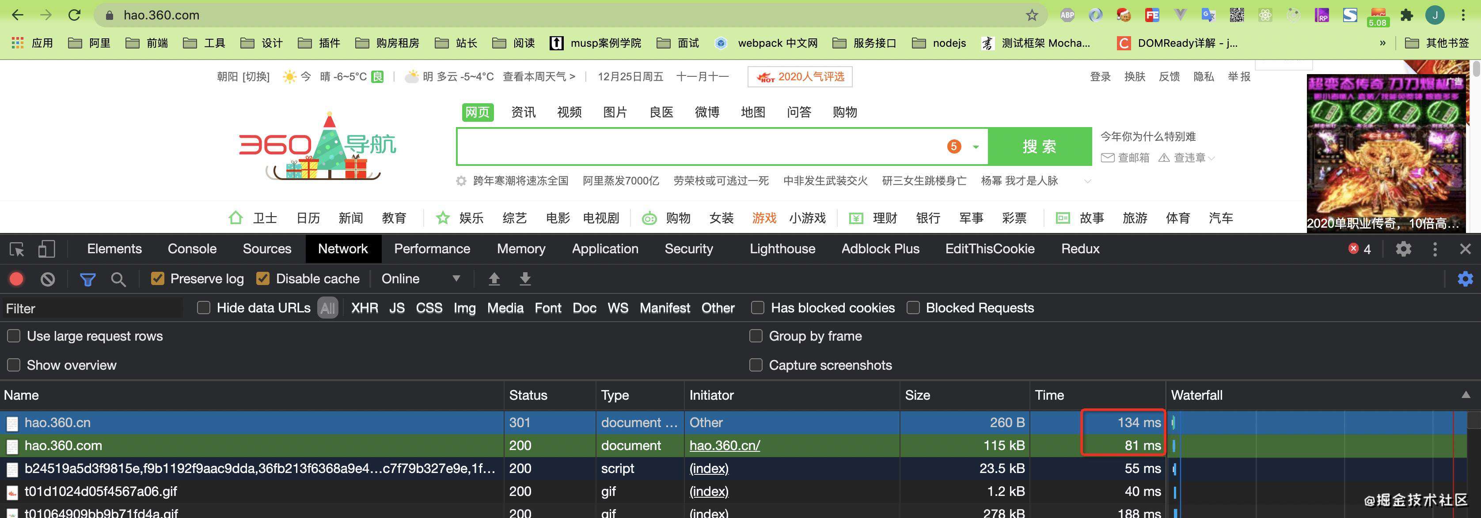Click the Export HAR download arrow
The image size is (1481, 518).
click(525, 279)
